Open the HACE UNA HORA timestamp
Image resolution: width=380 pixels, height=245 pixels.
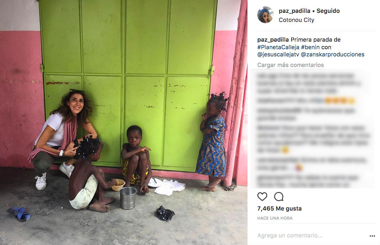point(275,218)
